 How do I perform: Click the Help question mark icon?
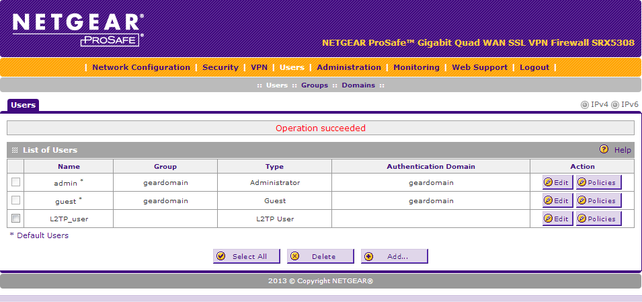[604, 149]
